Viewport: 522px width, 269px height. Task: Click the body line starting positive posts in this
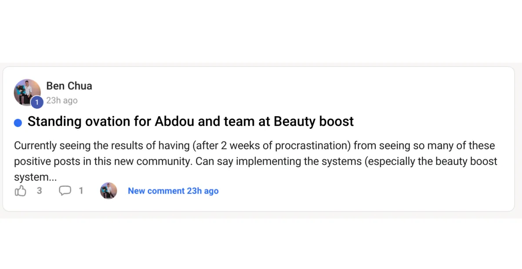(x=256, y=161)
